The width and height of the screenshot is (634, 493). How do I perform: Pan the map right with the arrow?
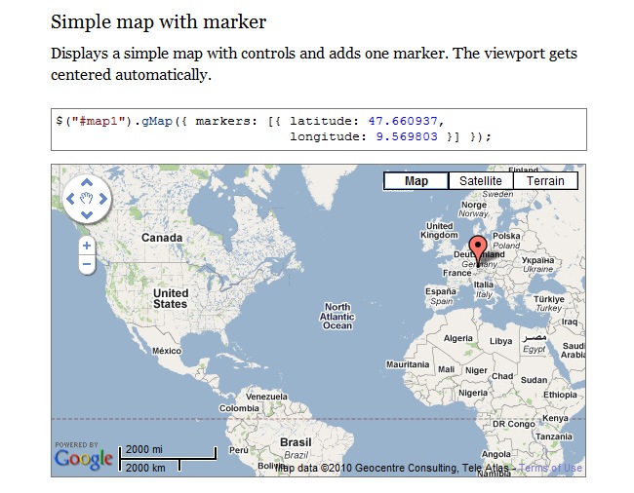tap(103, 199)
